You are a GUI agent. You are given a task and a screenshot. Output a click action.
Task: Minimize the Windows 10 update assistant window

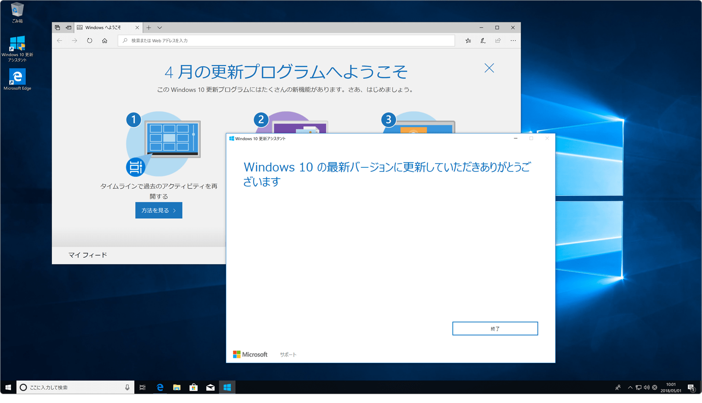pyautogui.click(x=516, y=138)
